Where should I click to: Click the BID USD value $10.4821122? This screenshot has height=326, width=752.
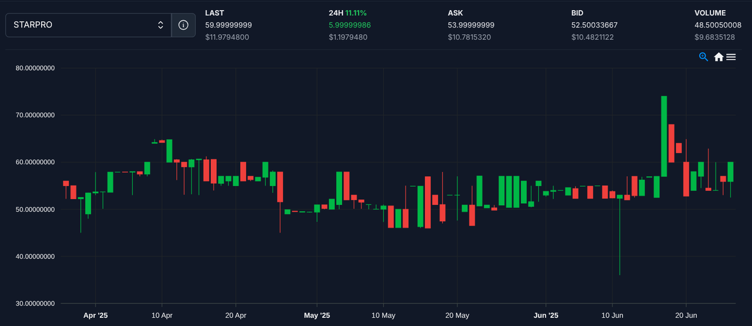tap(593, 38)
